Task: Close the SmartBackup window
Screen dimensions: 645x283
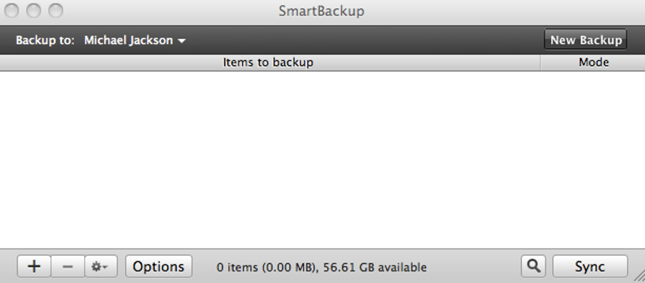Action: pyautogui.click(x=13, y=11)
